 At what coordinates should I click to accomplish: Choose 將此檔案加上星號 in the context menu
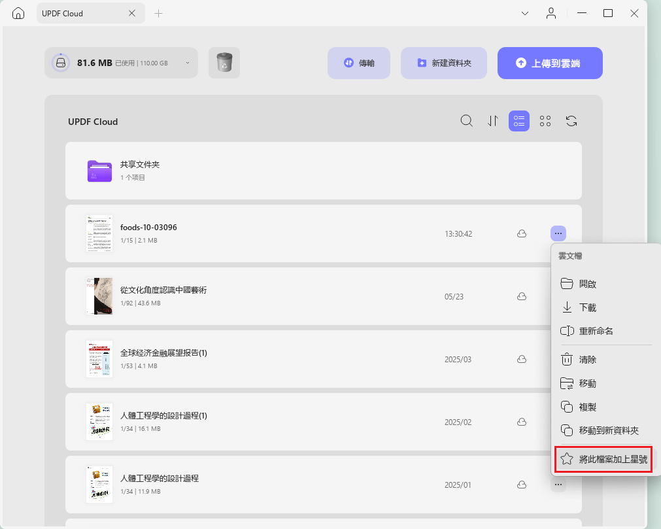[603, 459]
